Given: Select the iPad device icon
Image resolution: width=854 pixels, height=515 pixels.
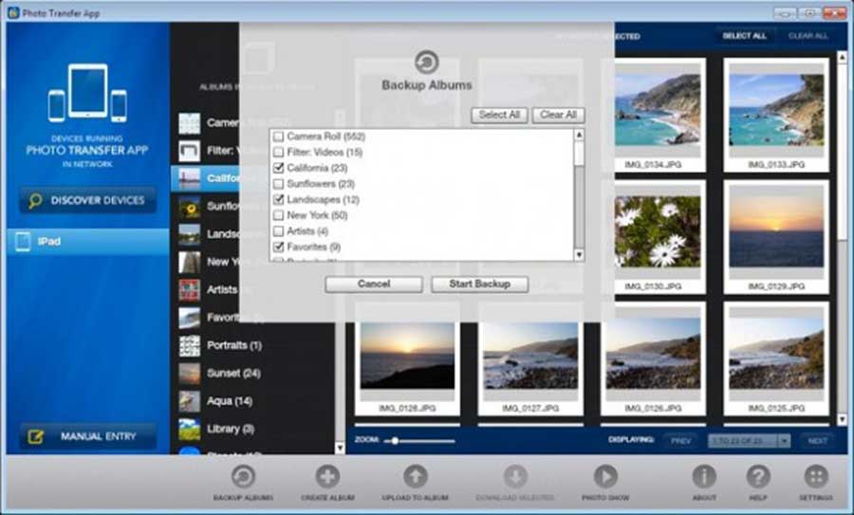Looking at the screenshot, I should coord(23,242).
